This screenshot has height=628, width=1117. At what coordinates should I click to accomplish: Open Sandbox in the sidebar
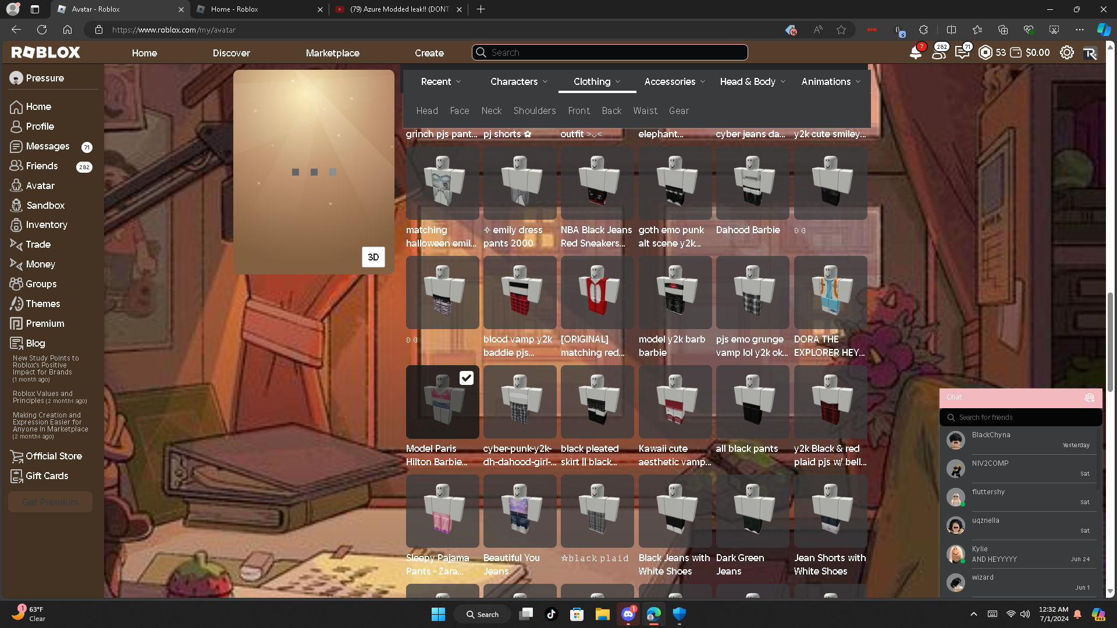pos(38,205)
